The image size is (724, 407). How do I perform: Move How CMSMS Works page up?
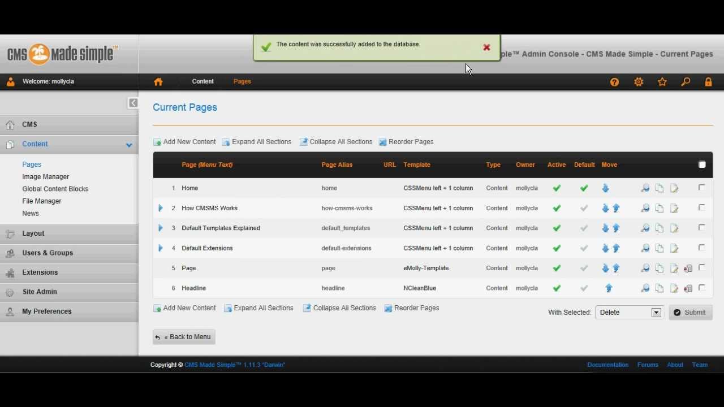(x=617, y=209)
